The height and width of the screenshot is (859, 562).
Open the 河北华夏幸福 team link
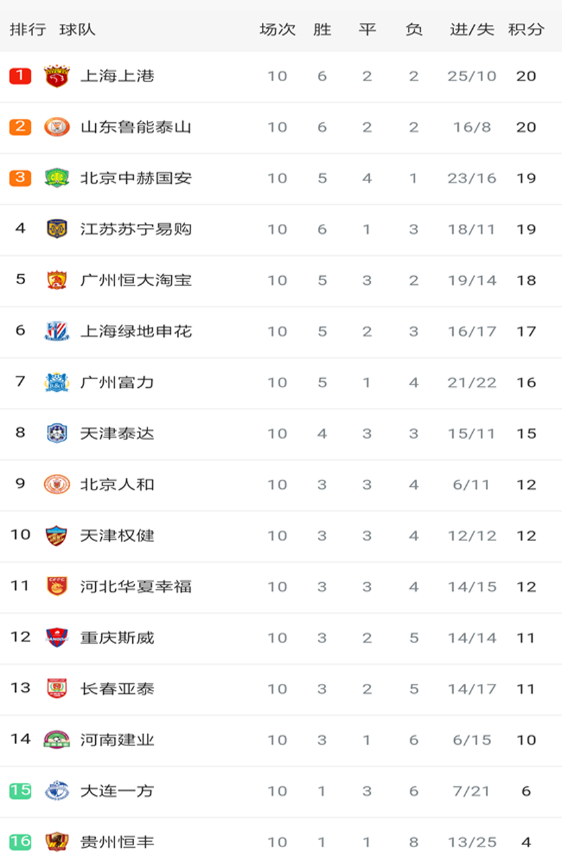(136, 587)
